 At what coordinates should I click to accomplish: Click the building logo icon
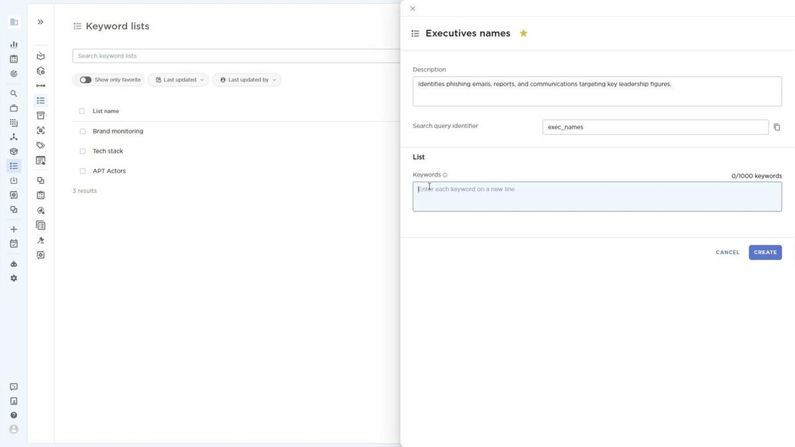click(x=14, y=22)
